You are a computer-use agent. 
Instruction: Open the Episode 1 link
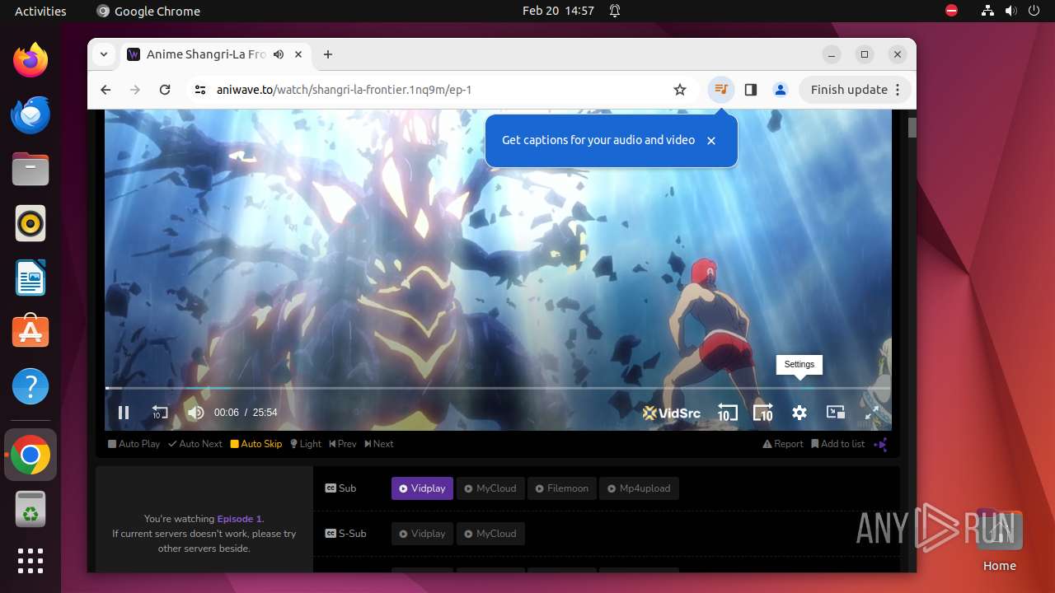(x=239, y=519)
